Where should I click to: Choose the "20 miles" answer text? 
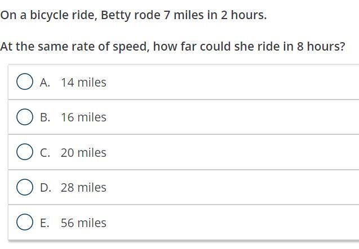pos(83,152)
